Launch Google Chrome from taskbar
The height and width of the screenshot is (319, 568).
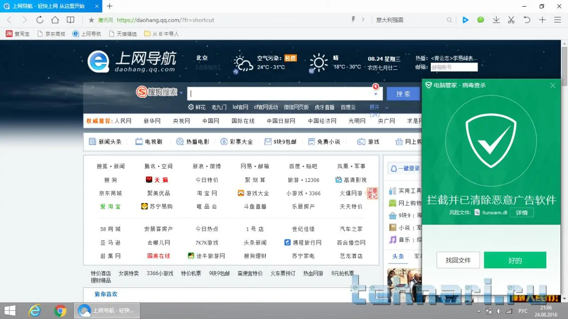[x=60, y=311]
